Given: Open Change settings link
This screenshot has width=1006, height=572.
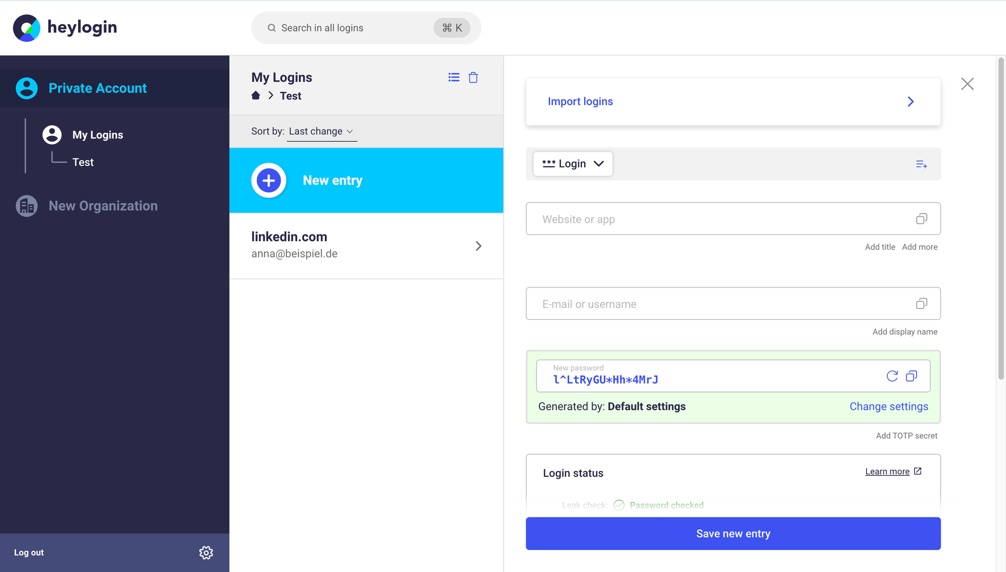Looking at the screenshot, I should point(889,407).
